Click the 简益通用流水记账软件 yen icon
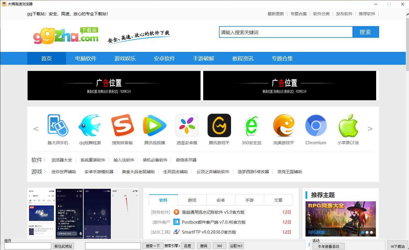This screenshot has height=250, width=409. 176,212
